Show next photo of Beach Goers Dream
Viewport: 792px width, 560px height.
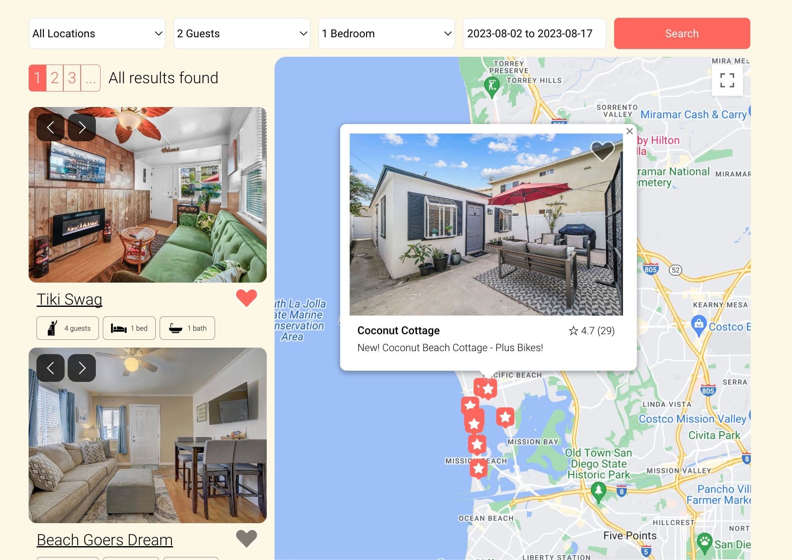point(82,368)
